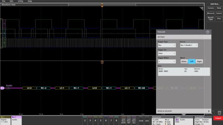The height and width of the screenshot is (125, 223).
Task: Click Add New Ref
Action: (129, 121)
